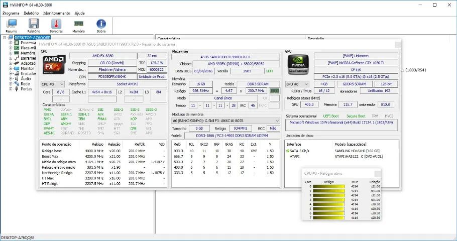The image size is (457, 241).
Task: Click the 933.3 memory timing row
Action: point(225,151)
